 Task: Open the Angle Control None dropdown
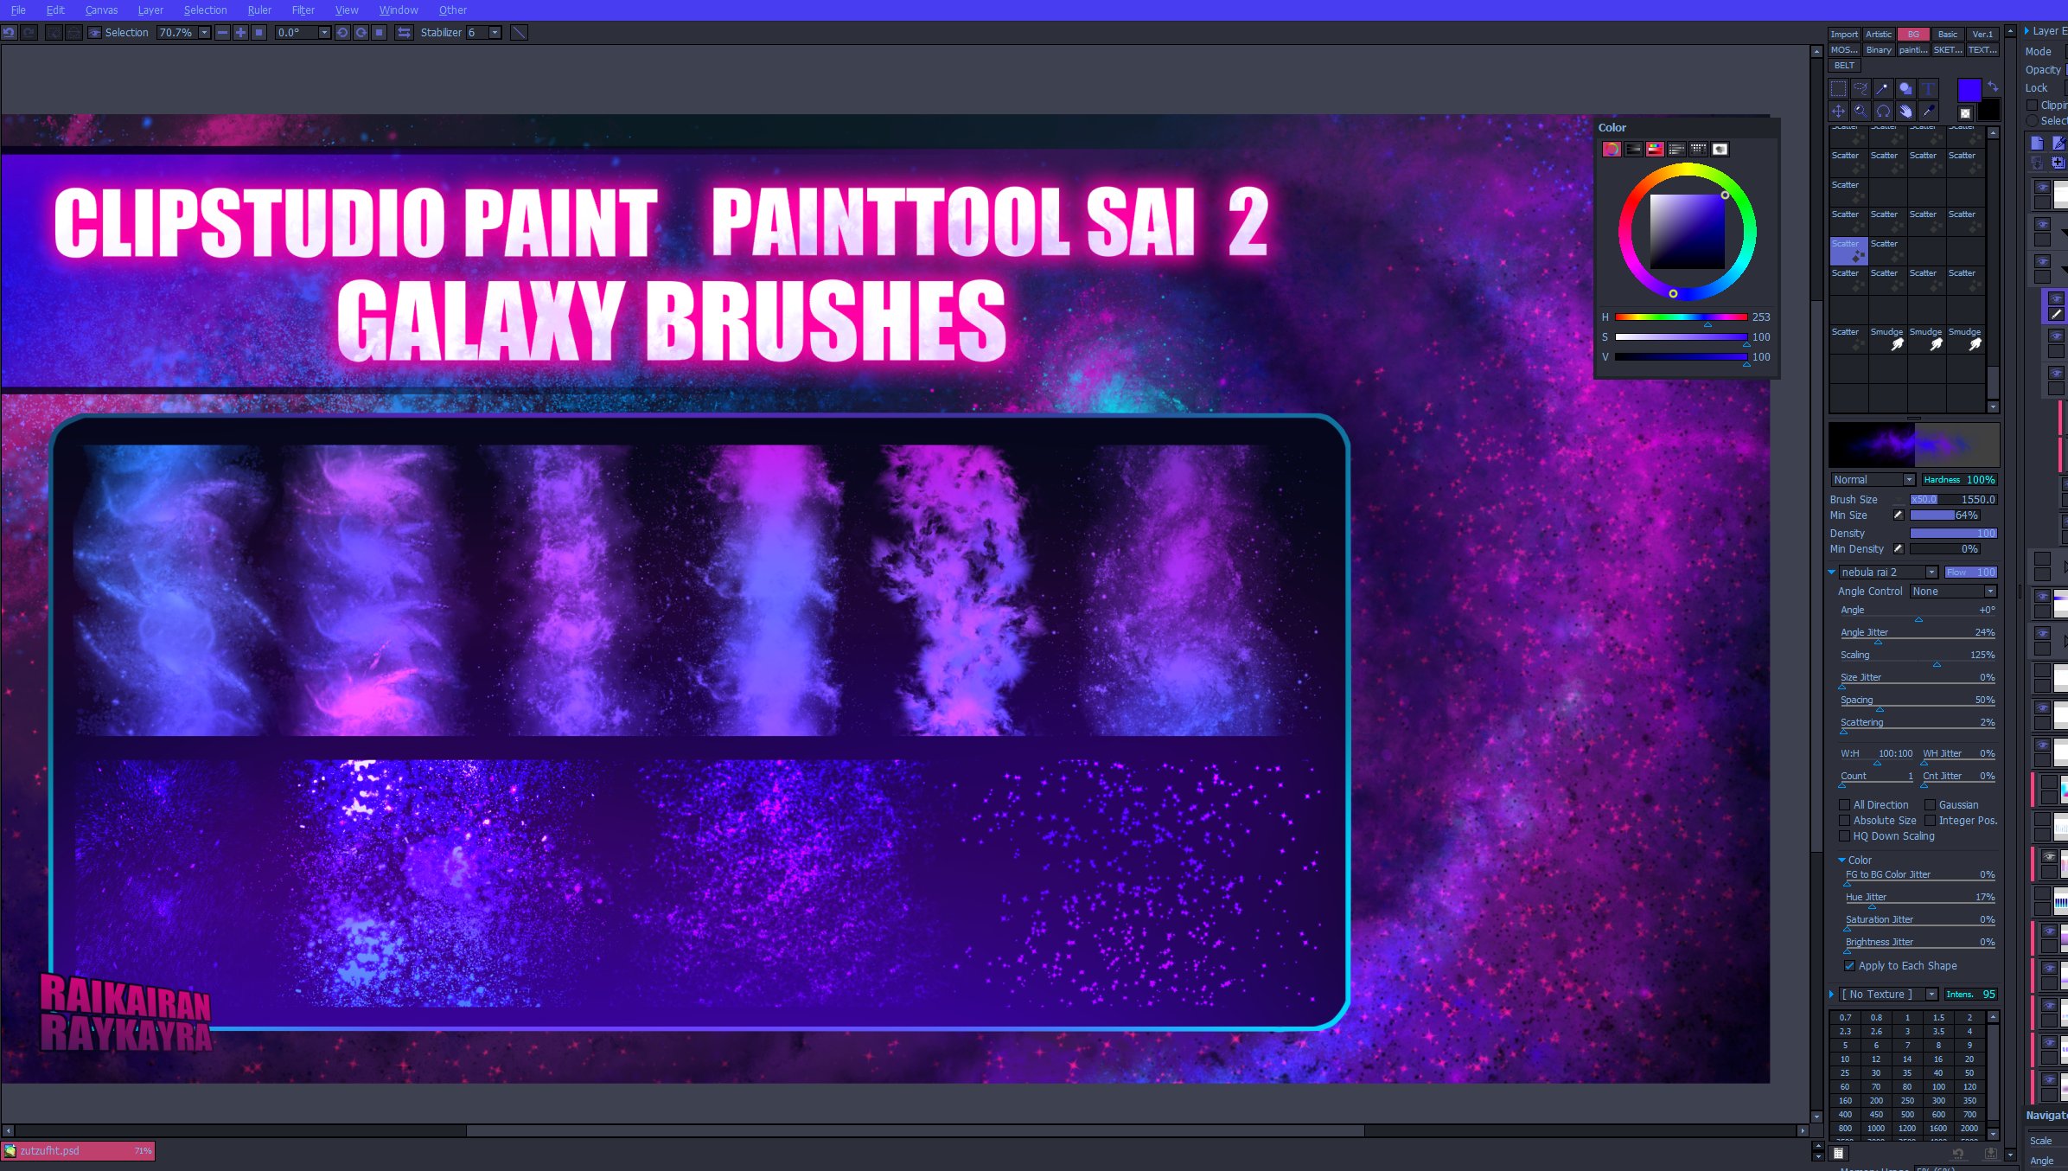[x=1953, y=592]
